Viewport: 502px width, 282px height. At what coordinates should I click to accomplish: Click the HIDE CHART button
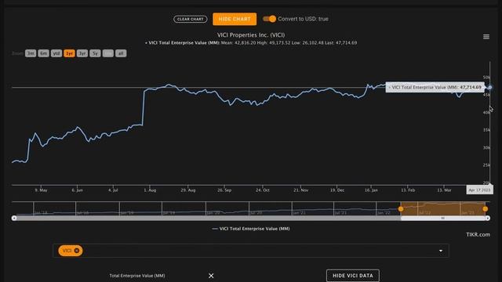(x=235, y=19)
